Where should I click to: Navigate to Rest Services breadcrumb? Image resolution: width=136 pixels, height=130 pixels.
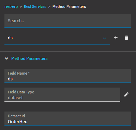click(x=35, y=6)
